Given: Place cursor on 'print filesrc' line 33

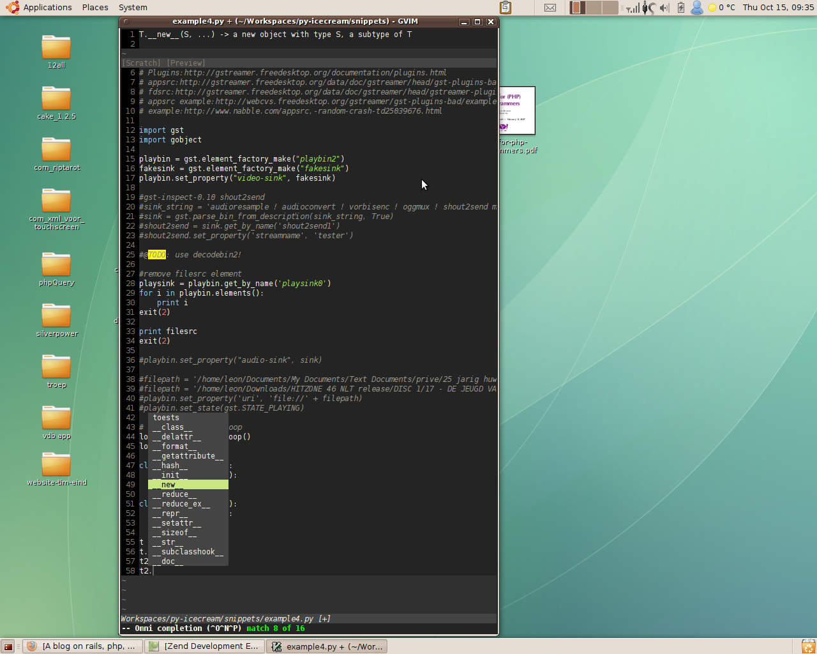Looking at the screenshot, I should click(x=168, y=331).
